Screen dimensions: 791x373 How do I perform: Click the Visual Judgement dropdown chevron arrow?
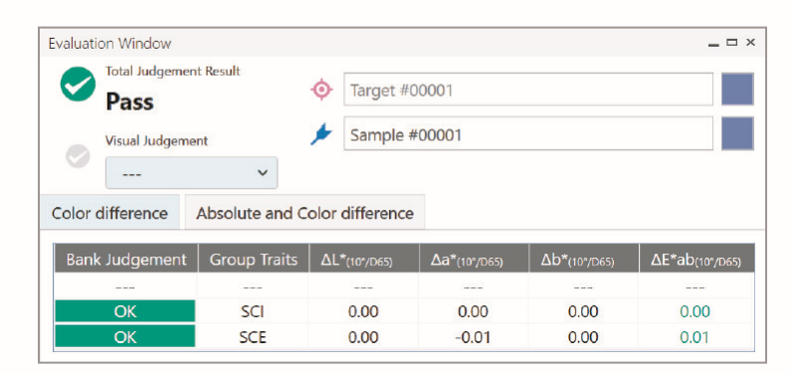pos(263,173)
